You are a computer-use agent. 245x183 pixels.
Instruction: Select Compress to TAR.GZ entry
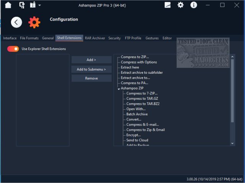(x=142, y=99)
